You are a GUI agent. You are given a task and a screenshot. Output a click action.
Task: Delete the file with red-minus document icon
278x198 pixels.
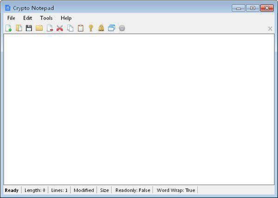tap(50, 28)
